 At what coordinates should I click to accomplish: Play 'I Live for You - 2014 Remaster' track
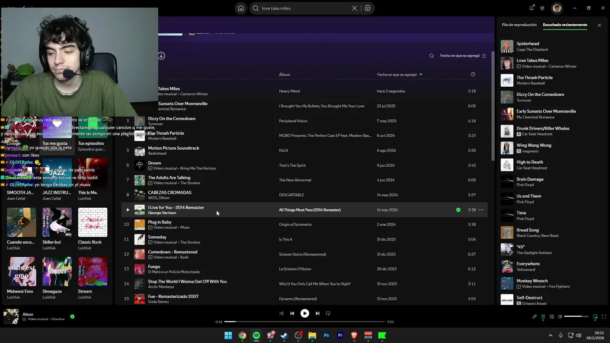pyautogui.click(x=128, y=210)
